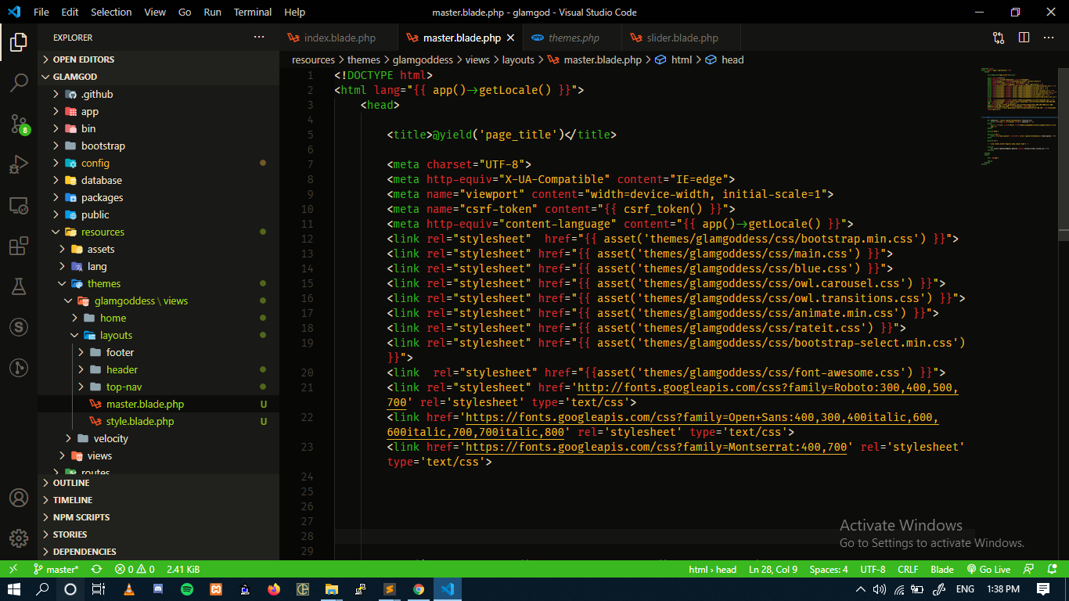Expand the OPEN EDITORS section
This screenshot has height=601, width=1069.
tap(158, 59)
